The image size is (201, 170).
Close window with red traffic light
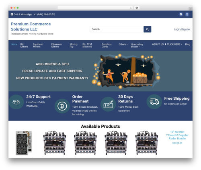12,8
